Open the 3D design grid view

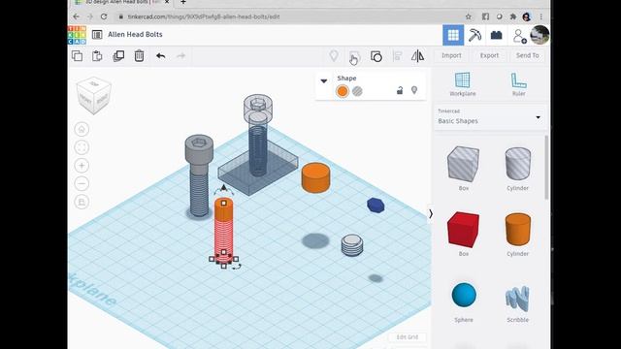[x=453, y=35]
